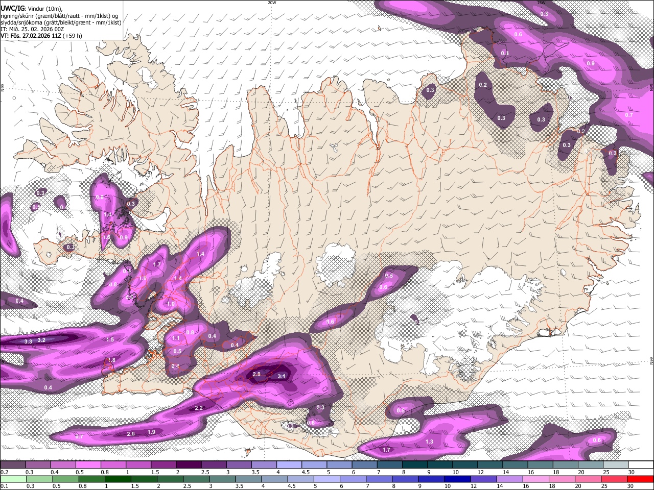
Task: Select the valid time line 'VT: Fös. 27.02.2026 11Z'
Action: pyautogui.click(x=31, y=36)
